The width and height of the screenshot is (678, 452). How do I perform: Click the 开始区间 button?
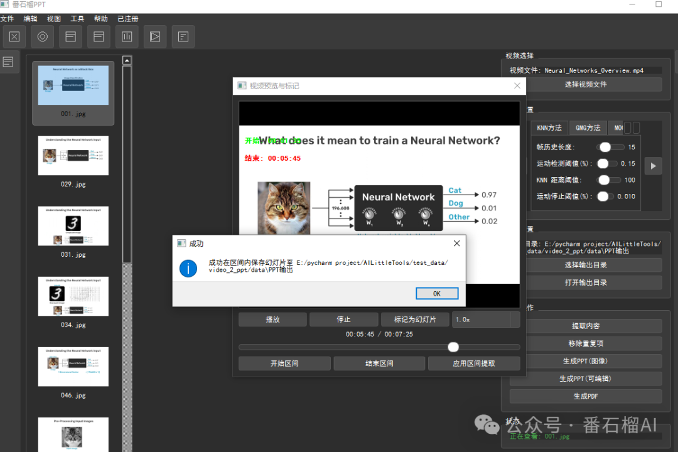(x=284, y=363)
